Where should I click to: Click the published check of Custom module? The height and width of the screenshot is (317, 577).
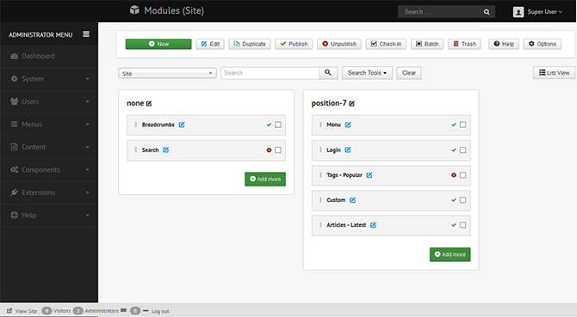click(x=454, y=200)
